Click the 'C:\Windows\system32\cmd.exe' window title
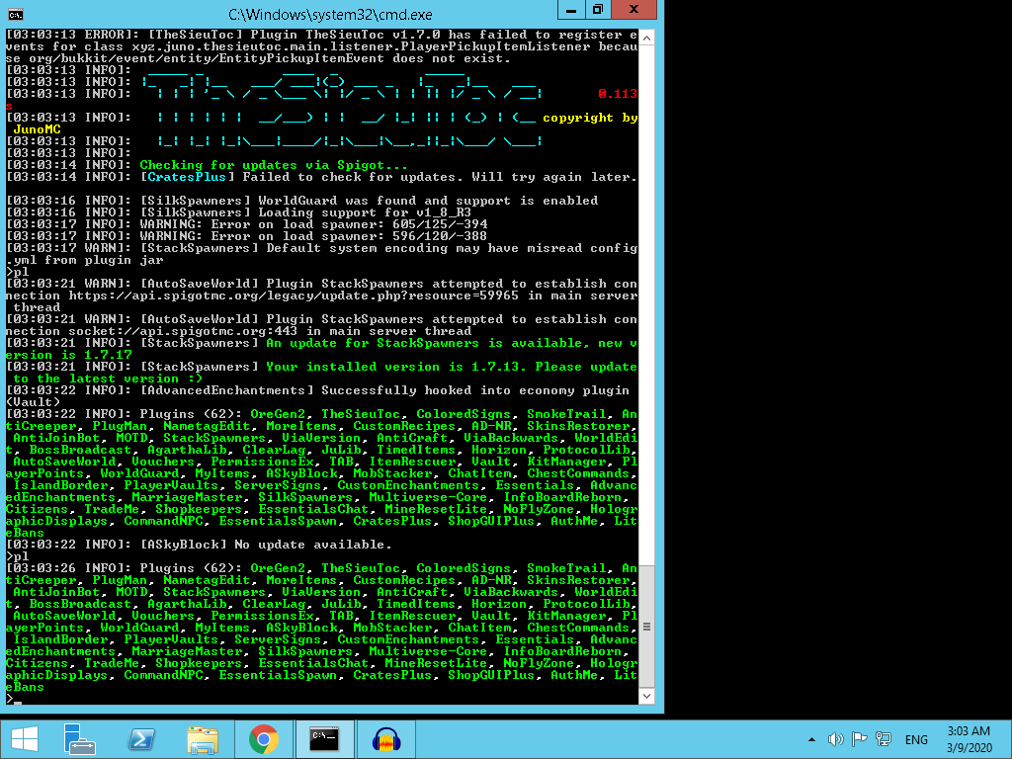 click(x=330, y=14)
